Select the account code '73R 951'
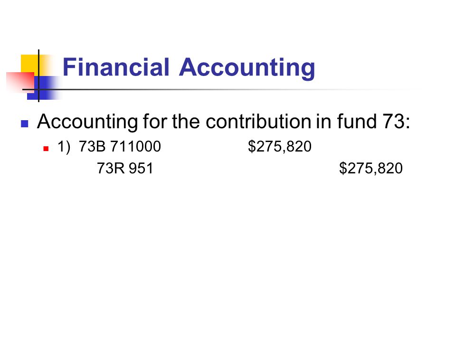Viewport: 456px width, 342px height. click(x=125, y=168)
